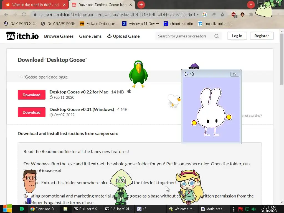Open the extensions puzzle menu

[251, 14]
